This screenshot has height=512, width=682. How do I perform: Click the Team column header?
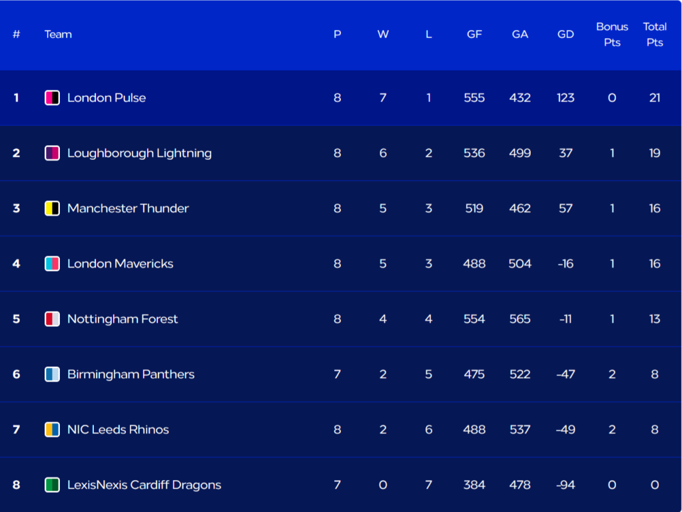[x=59, y=35]
